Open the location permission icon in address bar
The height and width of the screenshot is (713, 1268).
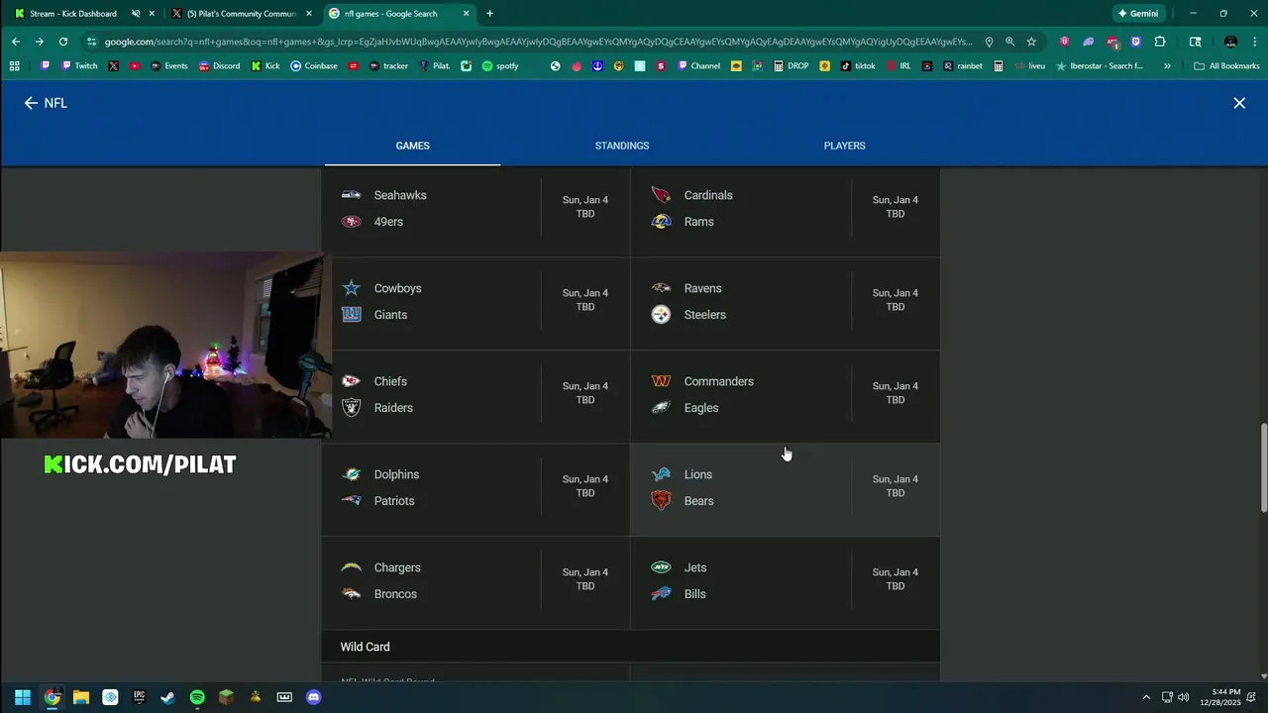point(989,42)
